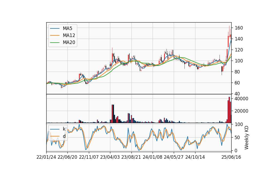Screen dimensions: 257x185
Task: Click the k legend label in KD panel
Action: [64, 129]
